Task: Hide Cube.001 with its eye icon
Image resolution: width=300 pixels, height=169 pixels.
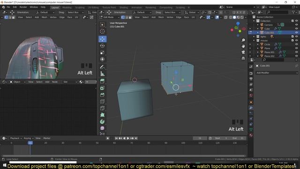Action: coord(296,32)
